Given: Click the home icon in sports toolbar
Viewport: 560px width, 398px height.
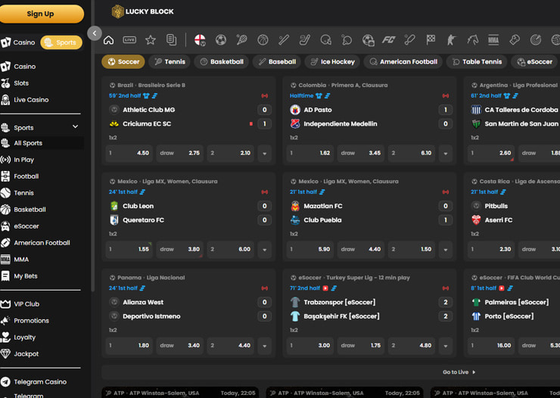Looking at the screenshot, I should coord(108,40).
